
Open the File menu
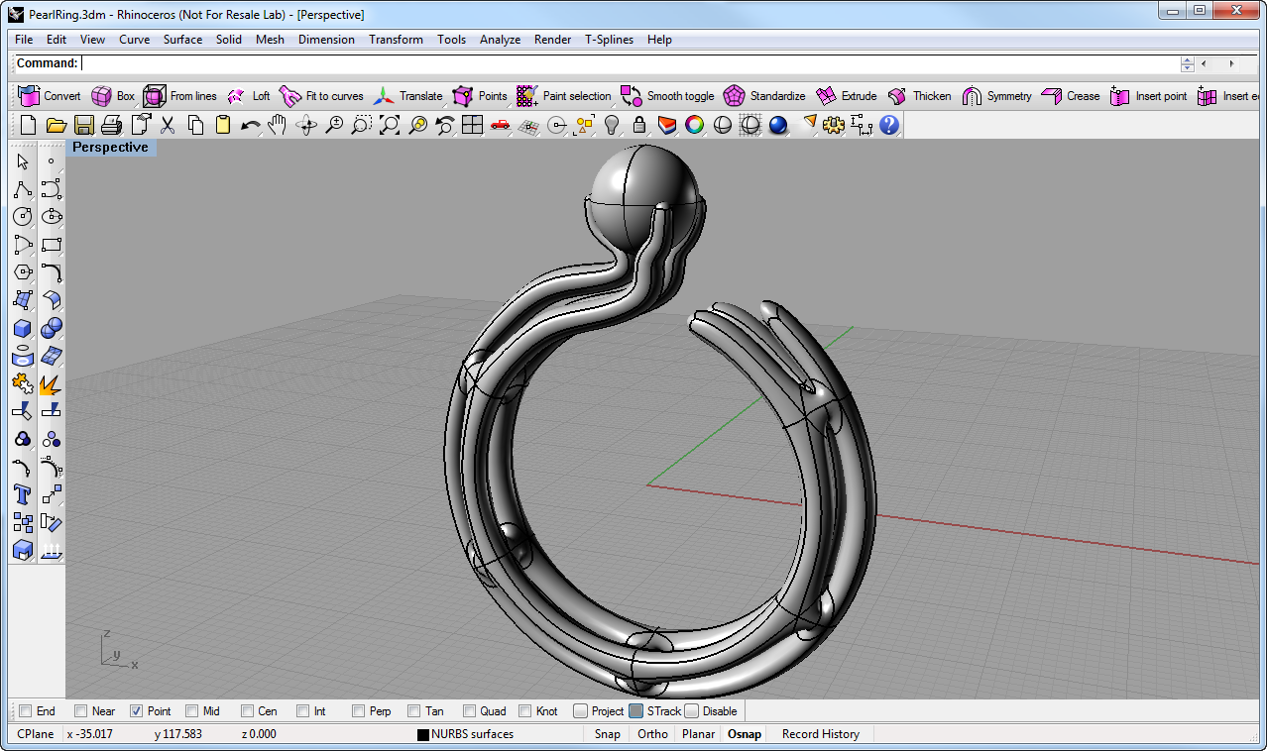click(24, 40)
